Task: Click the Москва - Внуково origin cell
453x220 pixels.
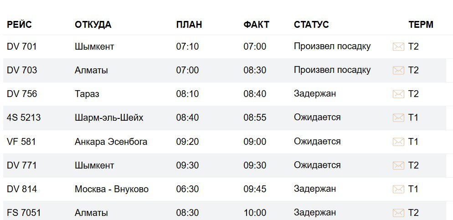Action: [x=112, y=189]
